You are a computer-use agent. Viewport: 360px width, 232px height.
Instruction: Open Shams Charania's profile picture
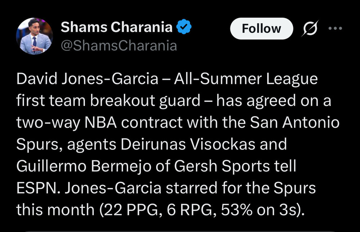pos(35,36)
